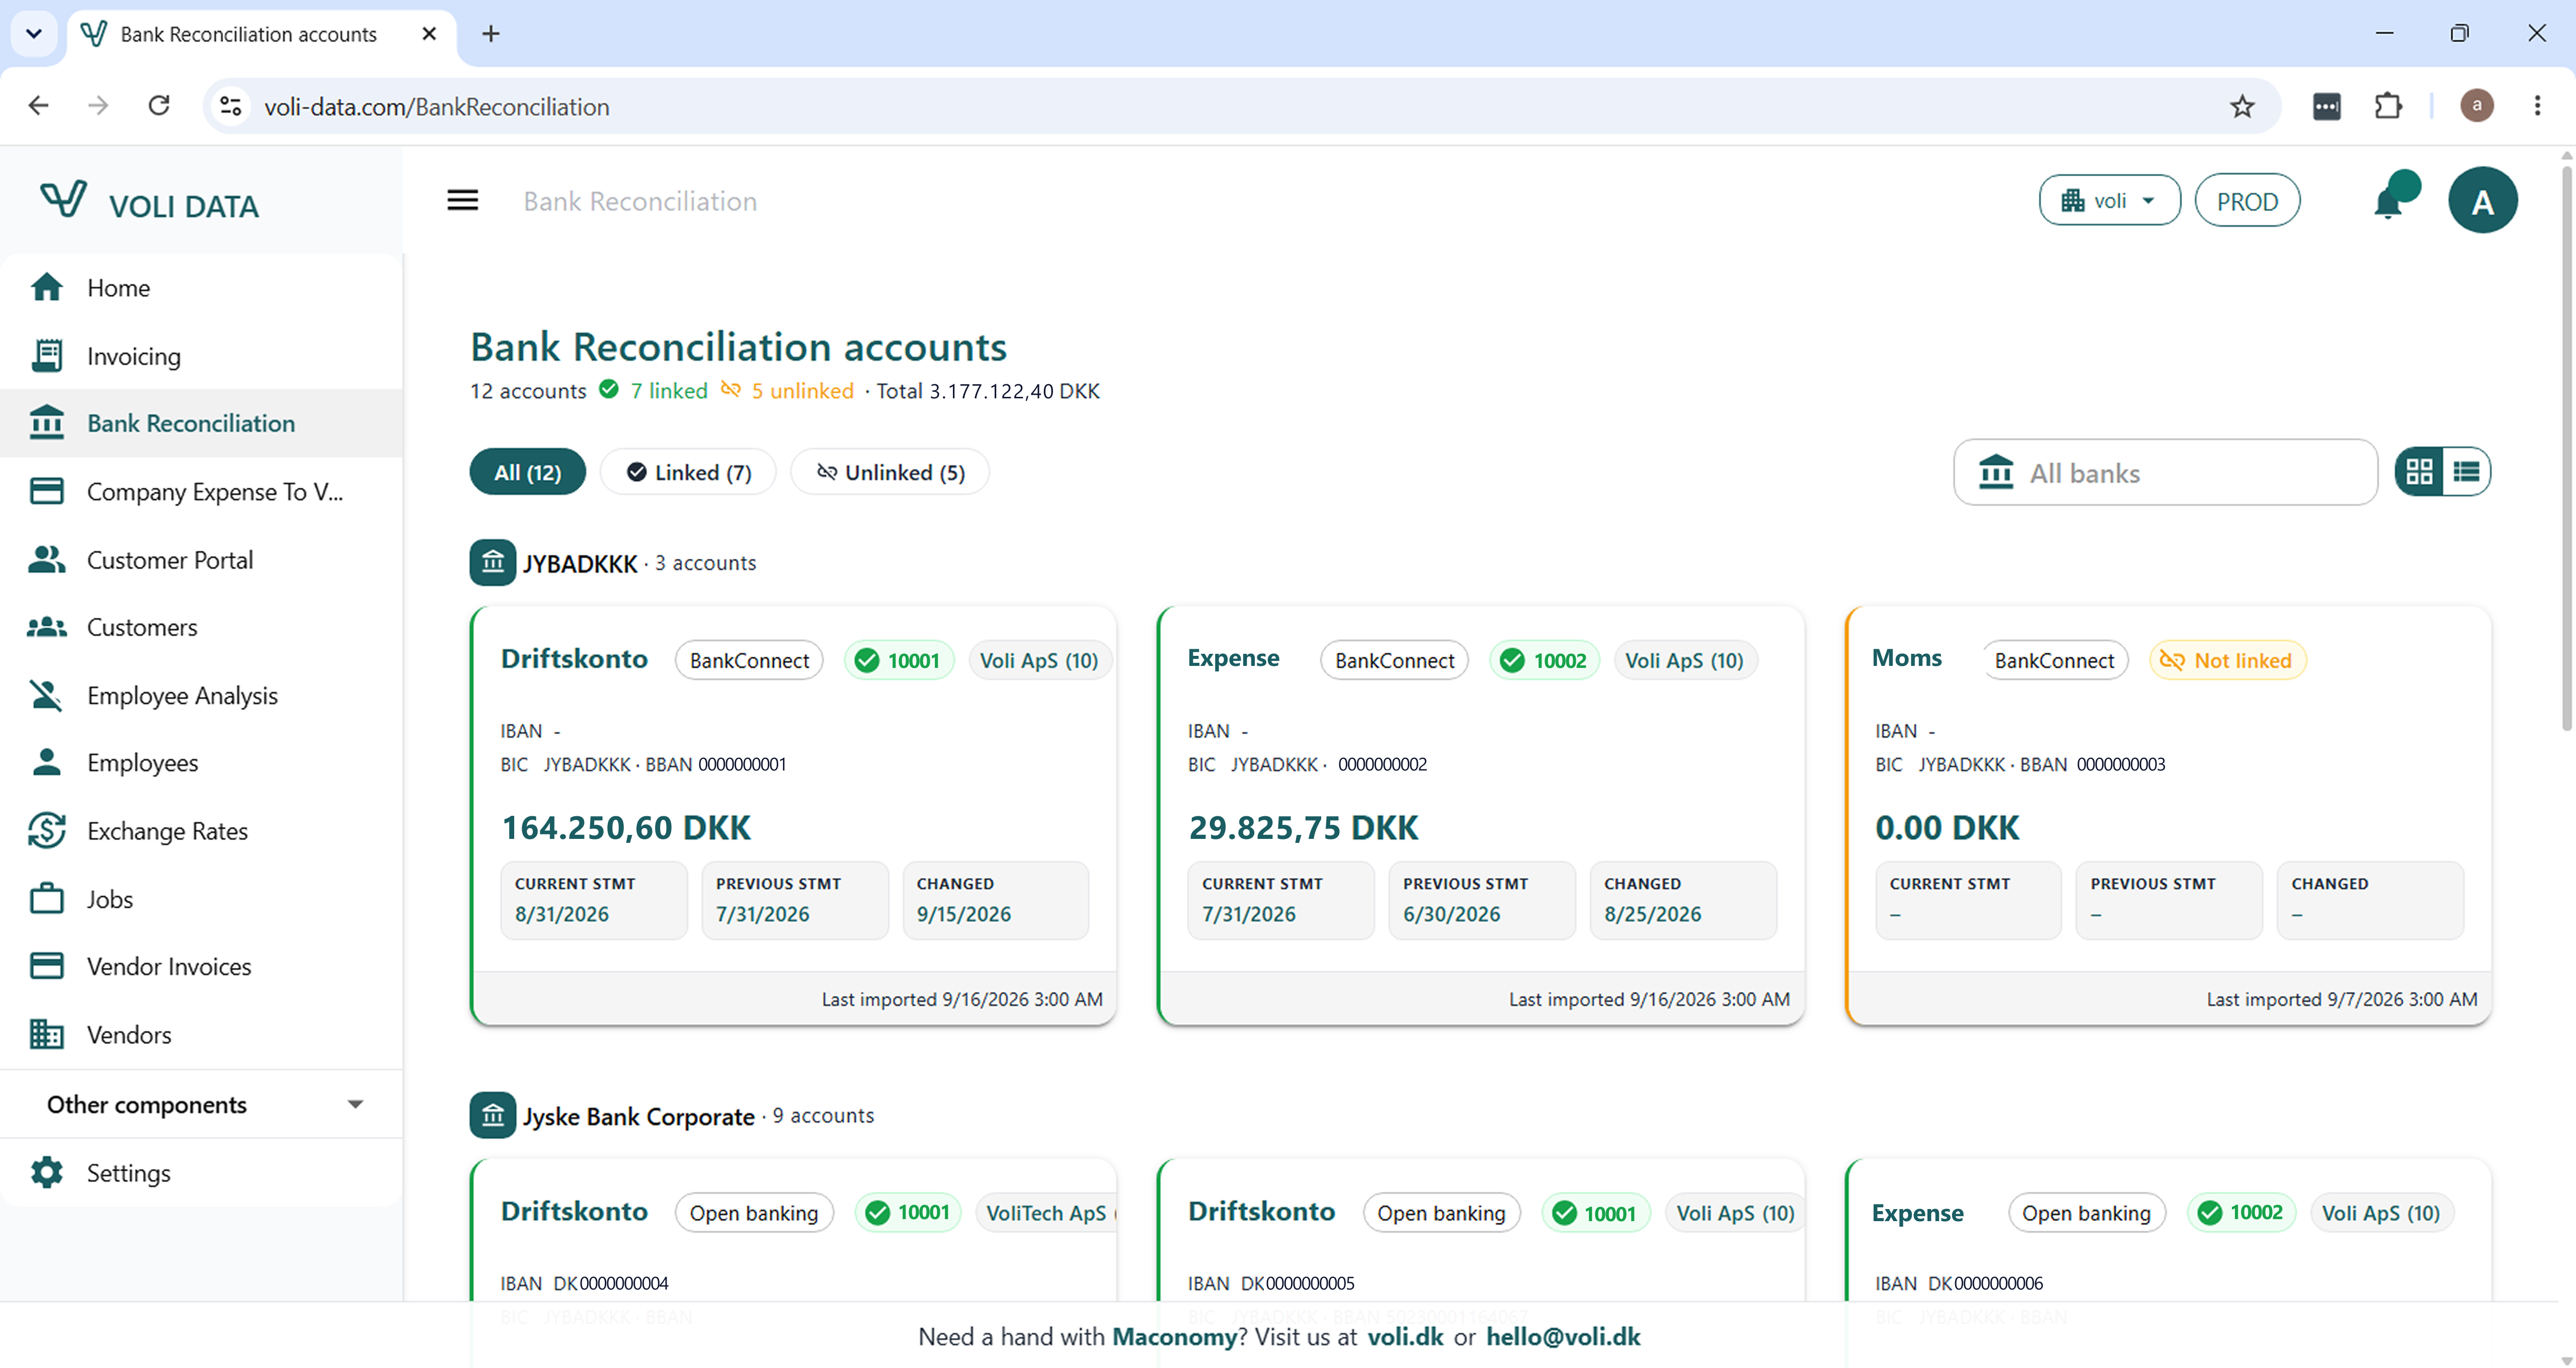
Task: Click the Settings gear icon
Action: point(46,1173)
